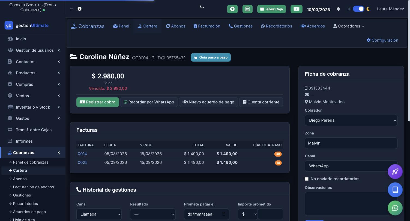This screenshot has width=410, height=221.
Task: Click the purple rocket floating button
Action: [395, 171]
